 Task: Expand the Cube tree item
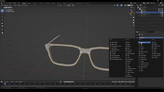140,13
